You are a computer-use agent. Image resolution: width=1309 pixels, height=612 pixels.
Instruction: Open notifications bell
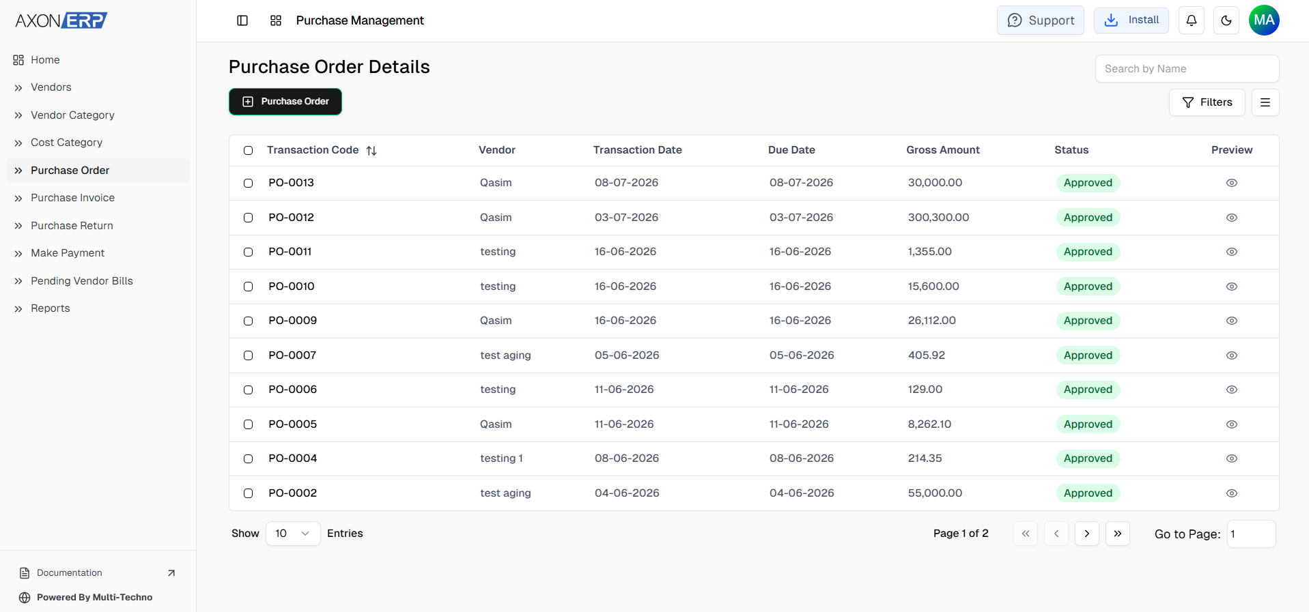click(x=1192, y=20)
